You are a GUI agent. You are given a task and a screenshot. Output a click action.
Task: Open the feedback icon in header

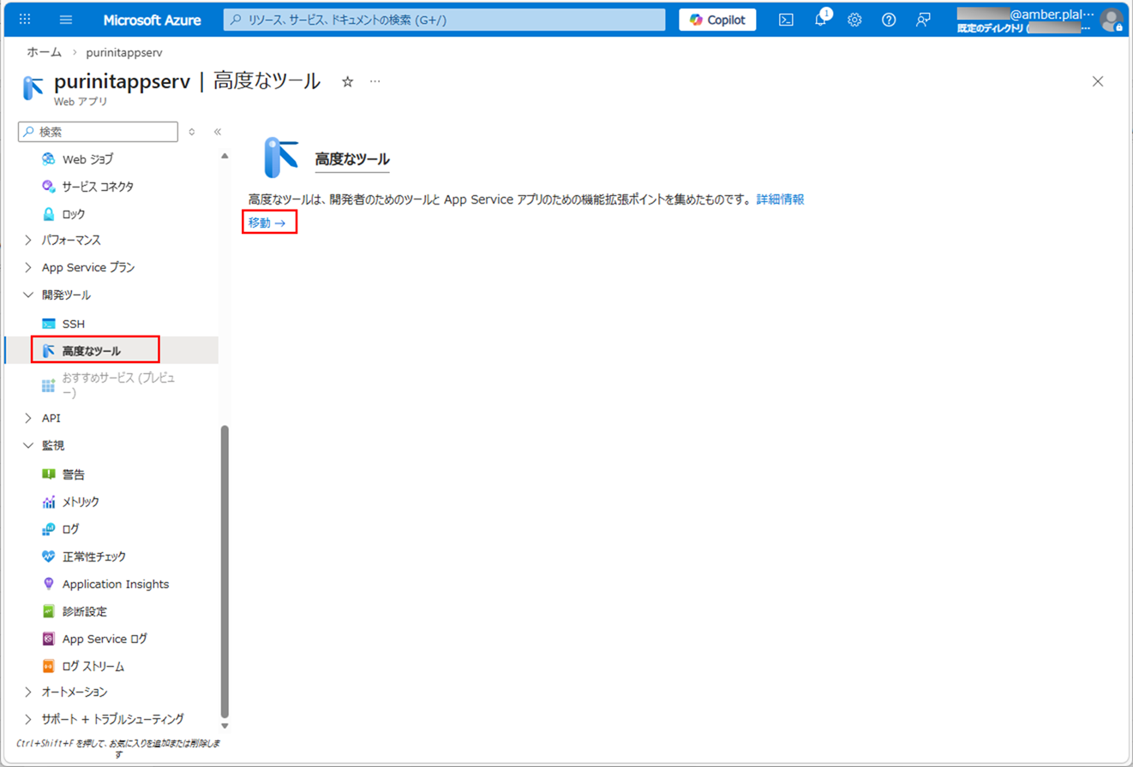pyautogui.click(x=923, y=20)
